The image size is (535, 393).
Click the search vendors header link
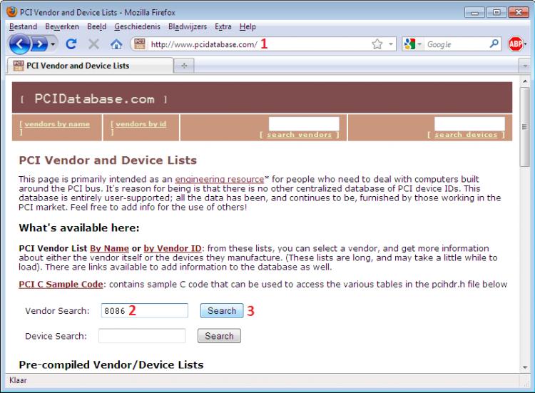point(299,135)
